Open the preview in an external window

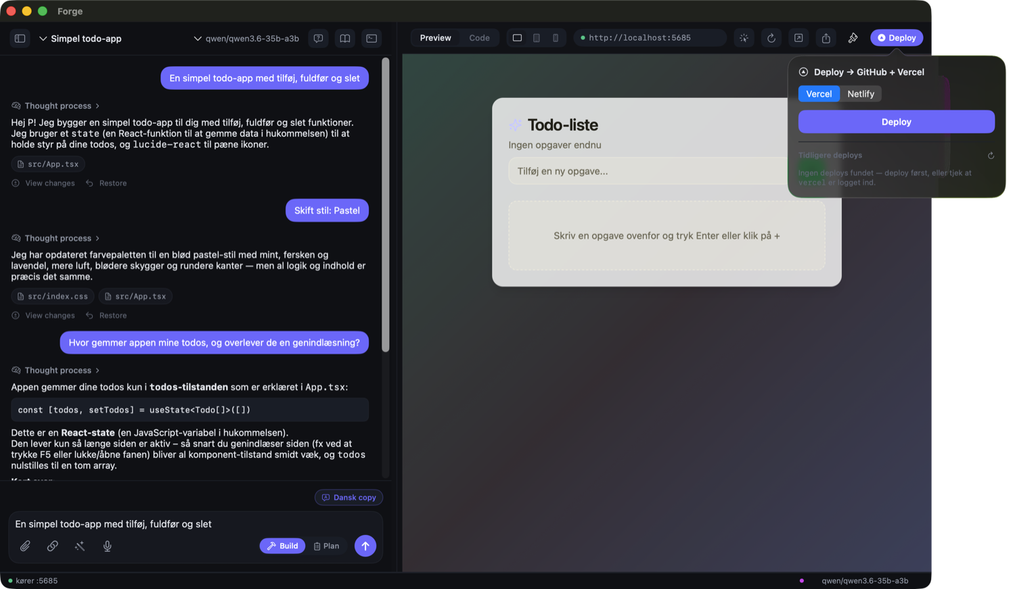[x=798, y=38]
